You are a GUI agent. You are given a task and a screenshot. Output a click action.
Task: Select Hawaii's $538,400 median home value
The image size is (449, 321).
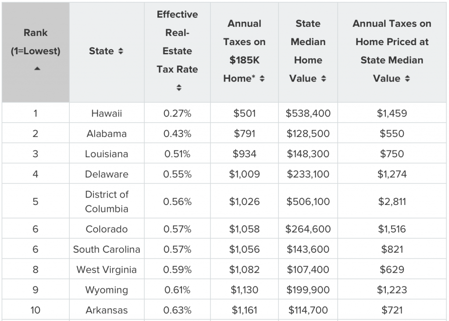[x=308, y=113]
